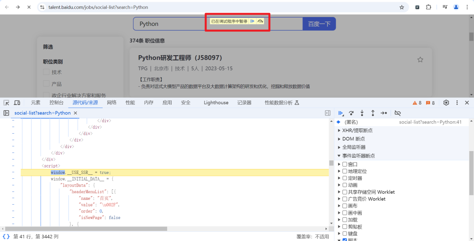Screen dimensions: 474x241
Task: Expand the 加载 category arrow
Action: coord(339,220)
